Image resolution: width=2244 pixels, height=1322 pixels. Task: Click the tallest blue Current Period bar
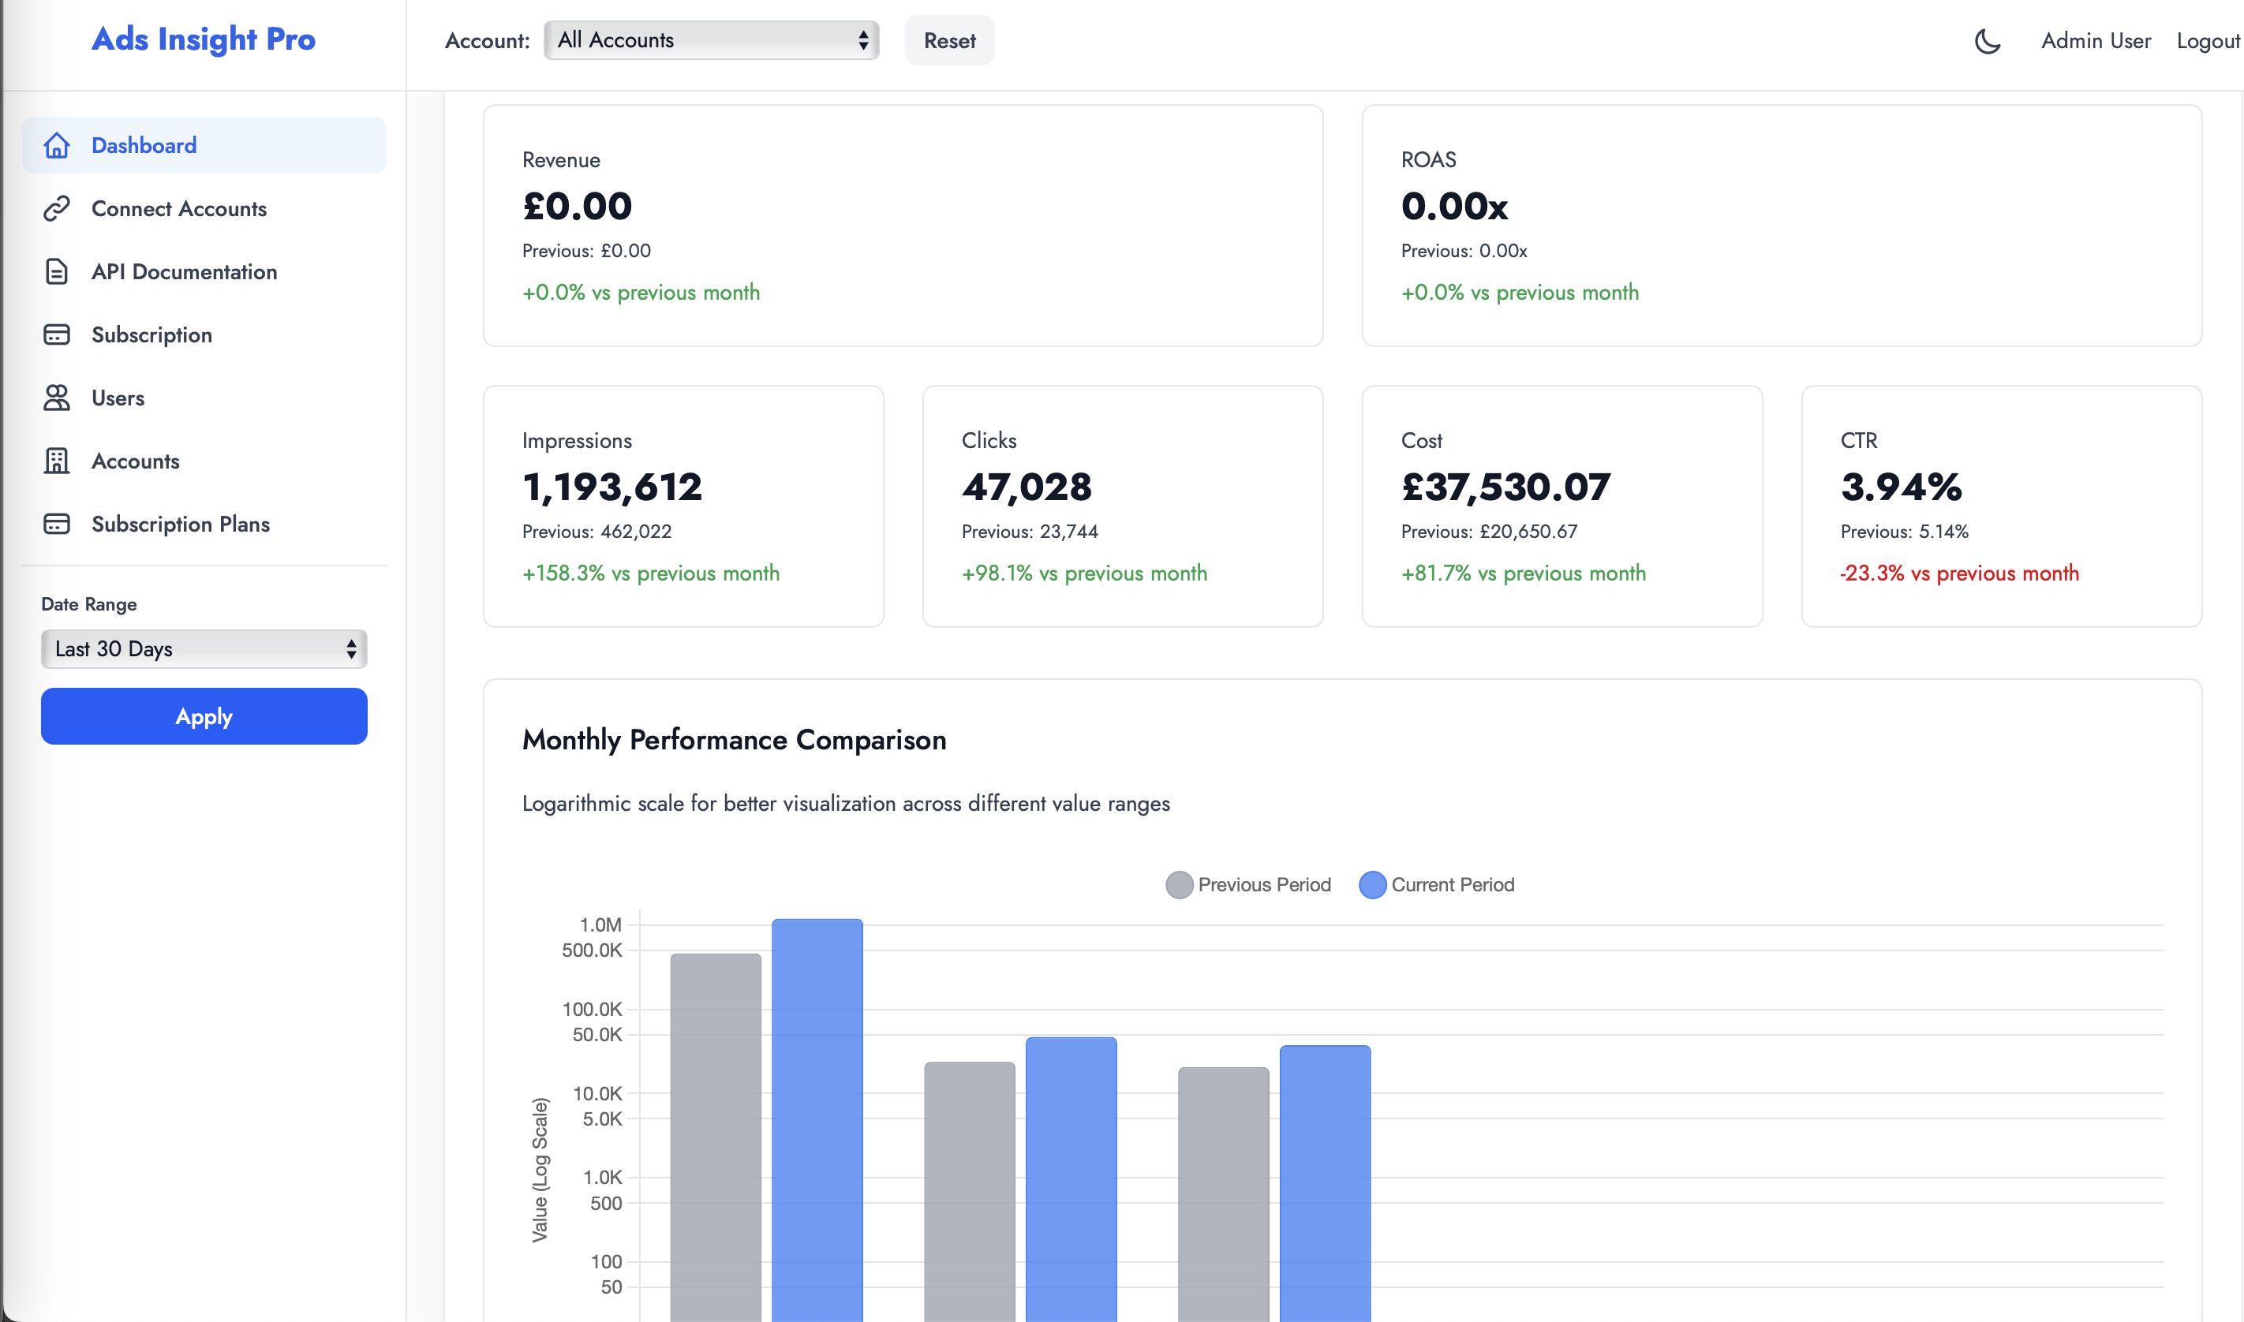tap(817, 1114)
